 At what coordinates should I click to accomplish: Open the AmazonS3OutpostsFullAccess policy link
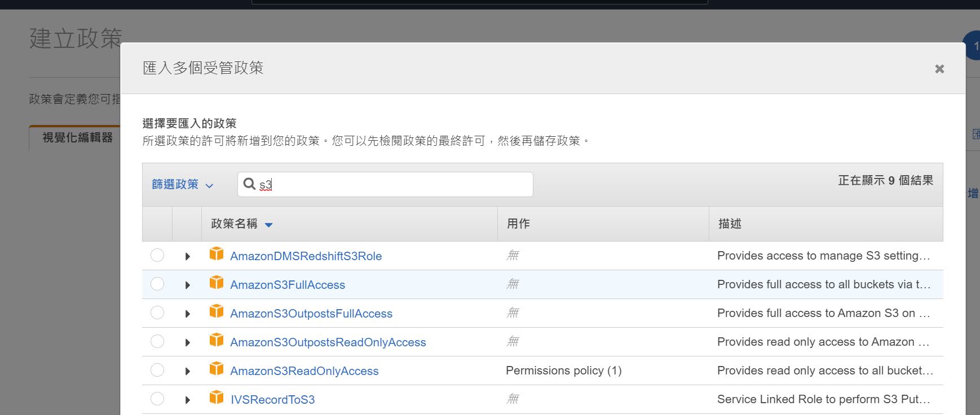311,314
